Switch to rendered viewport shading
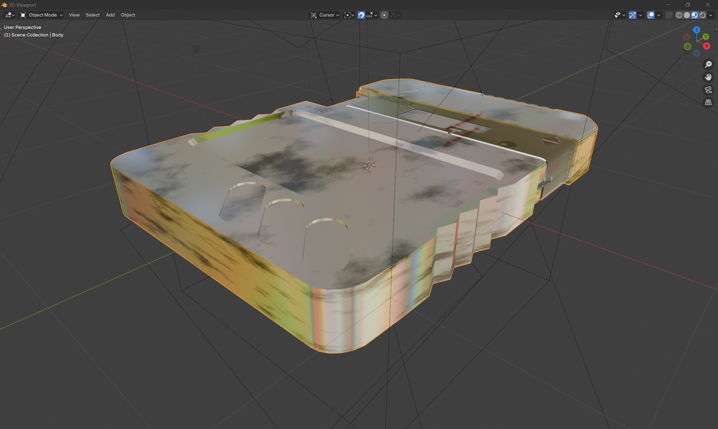This screenshot has height=429, width=718. pos(703,15)
